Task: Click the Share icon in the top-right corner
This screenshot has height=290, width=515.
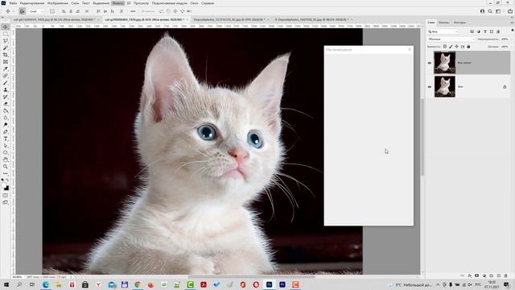Action: point(510,11)
